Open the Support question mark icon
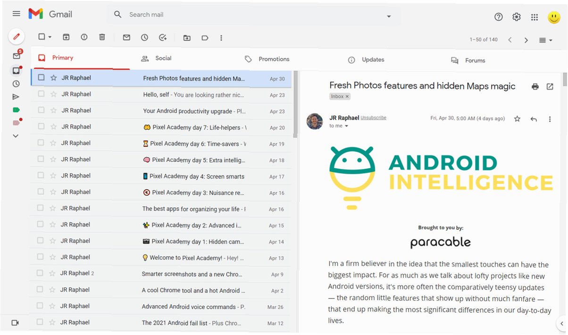568x335 pixels. tap(499, 17)
